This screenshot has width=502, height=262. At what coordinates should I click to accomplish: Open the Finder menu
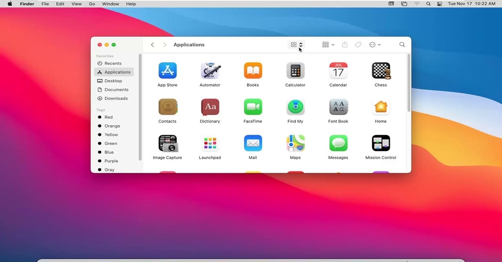coord(27,4)
